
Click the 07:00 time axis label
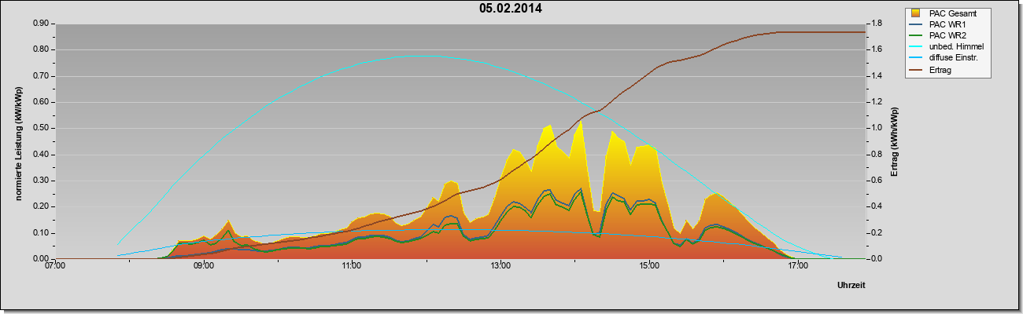pyautogui.click(x=55, y=267)
